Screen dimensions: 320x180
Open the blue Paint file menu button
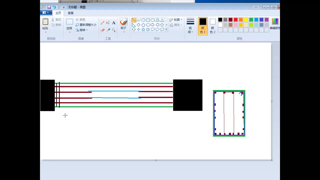click(x=46, y=12)
